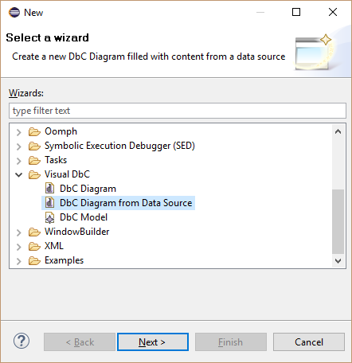Viewport: 352px width, 363px height.
Task: Expand the Tasks category
Action: click(19, 161)
